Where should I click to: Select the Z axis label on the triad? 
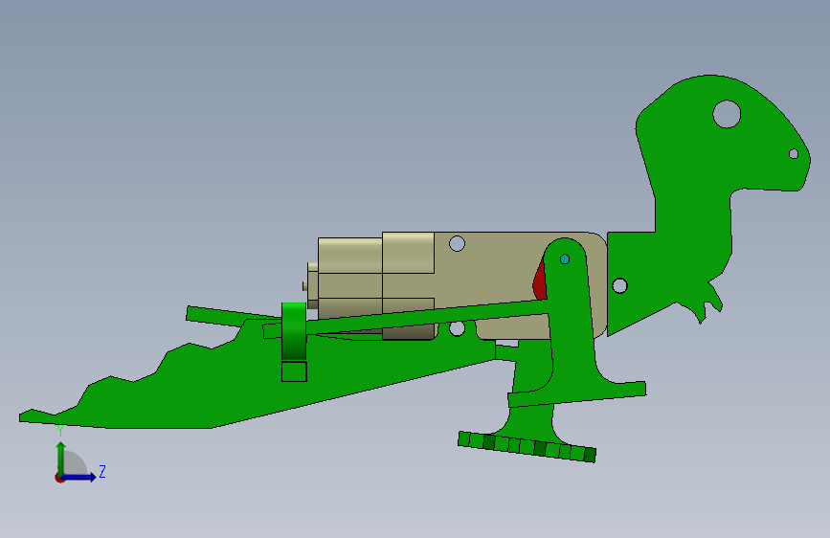(102, 472)
